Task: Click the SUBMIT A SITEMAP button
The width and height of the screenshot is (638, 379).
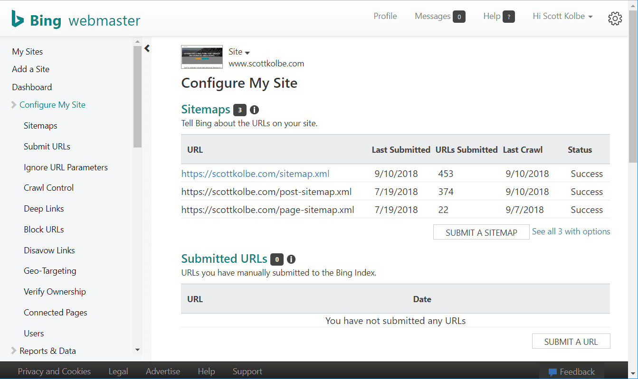Action: [481, 232]
